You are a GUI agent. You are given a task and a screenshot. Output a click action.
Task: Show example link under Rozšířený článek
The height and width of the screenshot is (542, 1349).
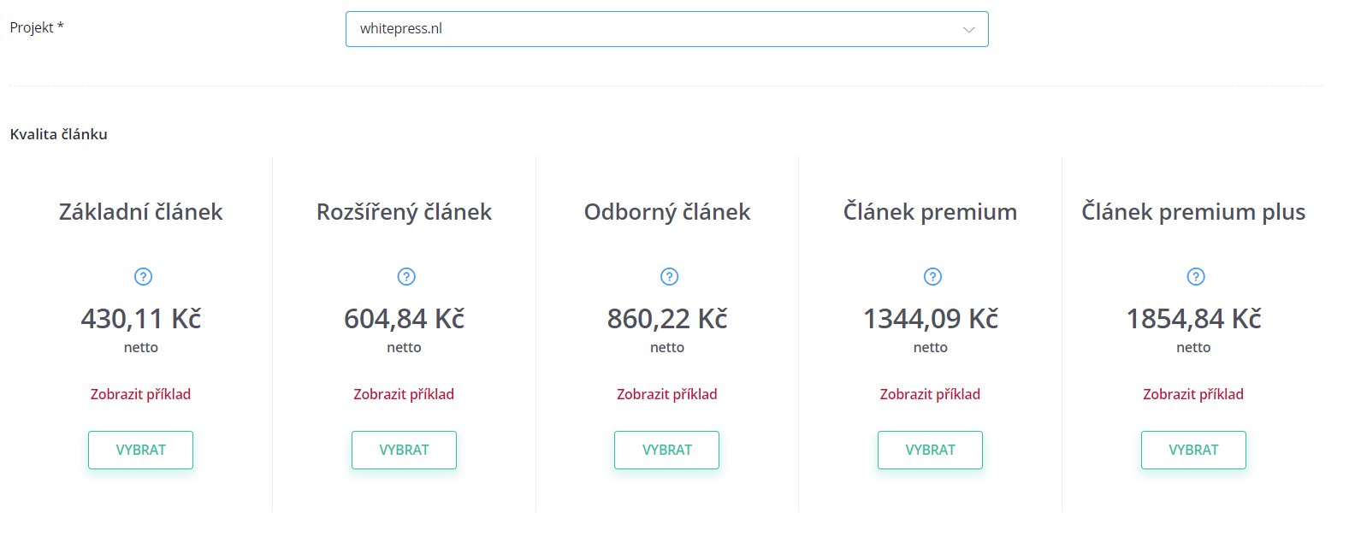404,394
